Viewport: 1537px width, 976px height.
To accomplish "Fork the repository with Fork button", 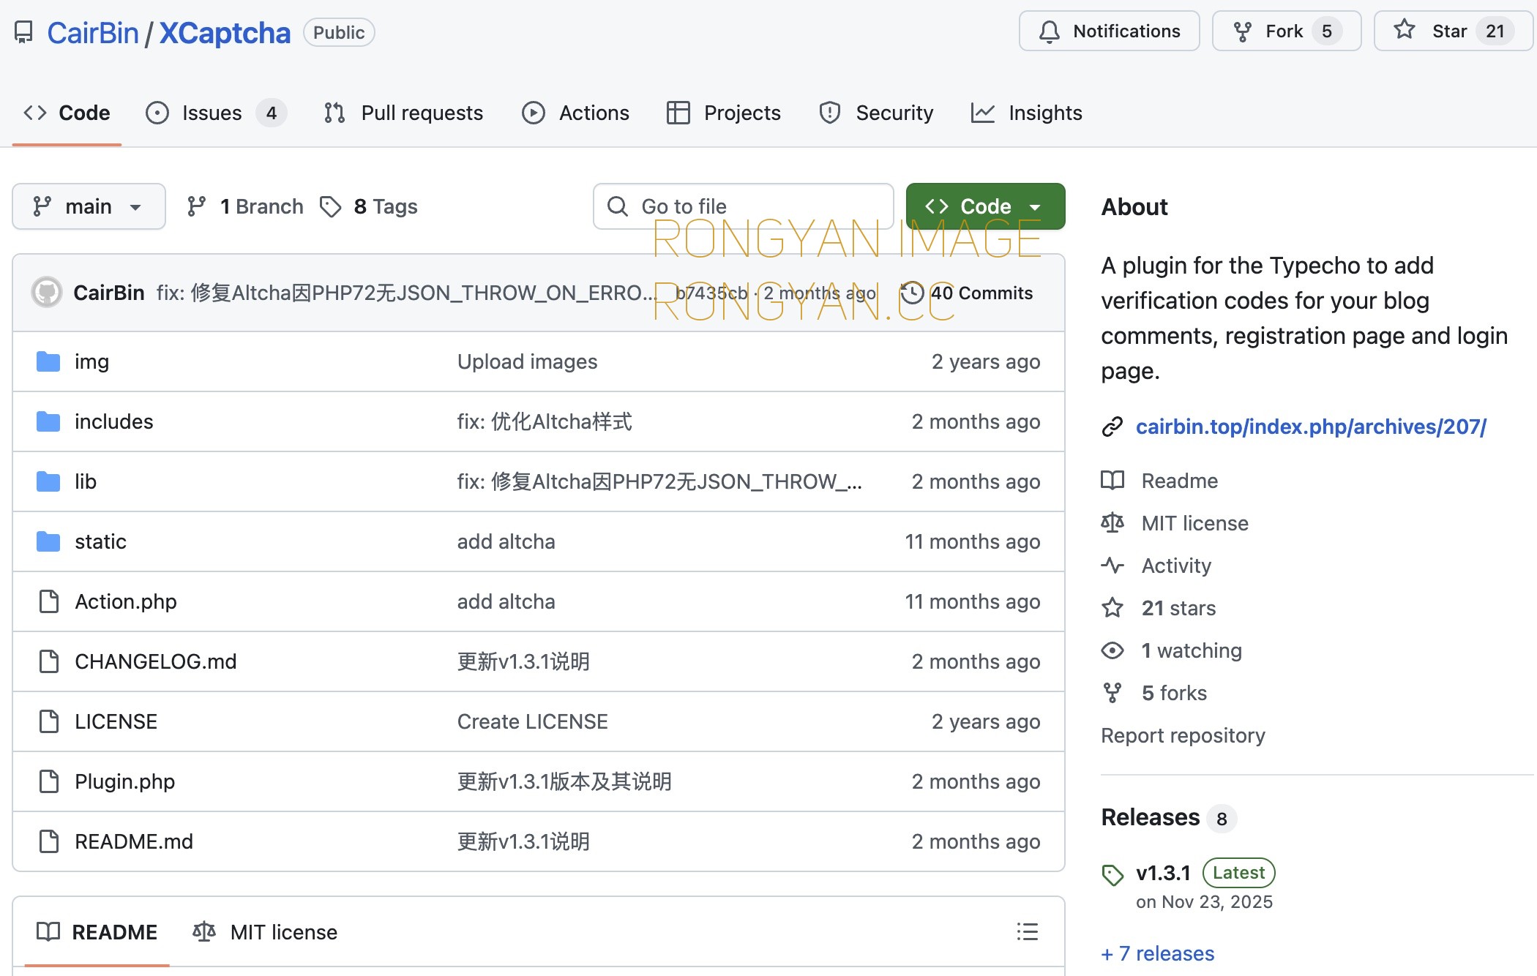I will click(1286, 31).
